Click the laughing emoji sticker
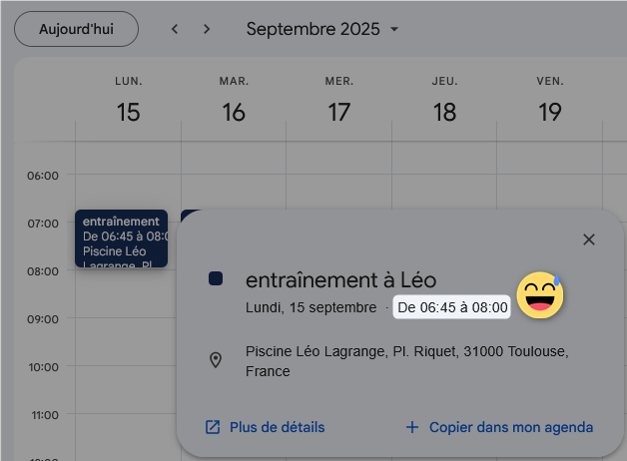The width and height of the screenshot is (627, 461). coord(540,295)
